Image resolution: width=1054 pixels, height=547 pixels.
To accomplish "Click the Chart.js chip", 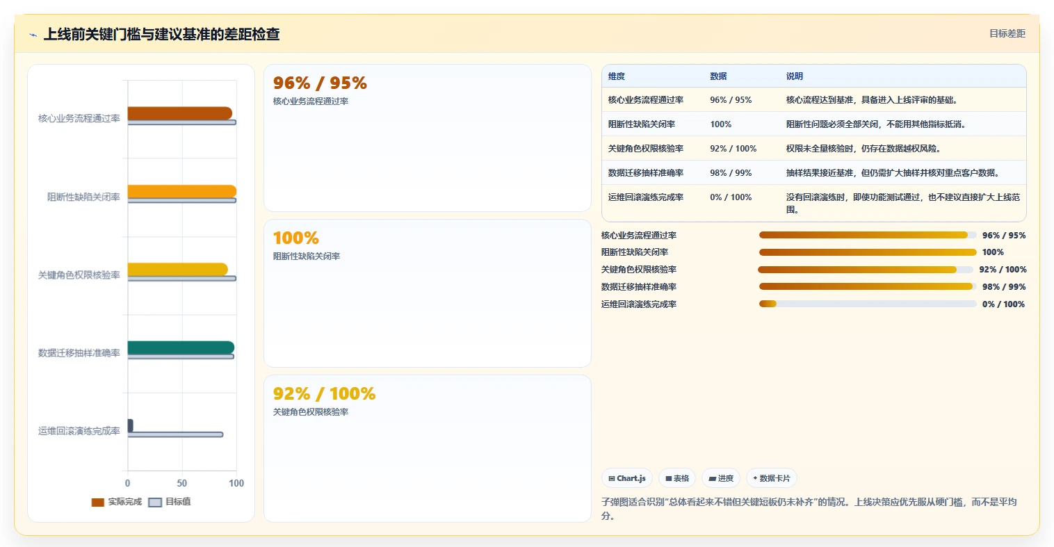I will (x=627, y=478).
